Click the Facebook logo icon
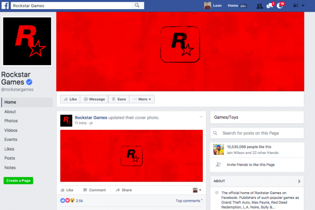 tap(5, 5)
